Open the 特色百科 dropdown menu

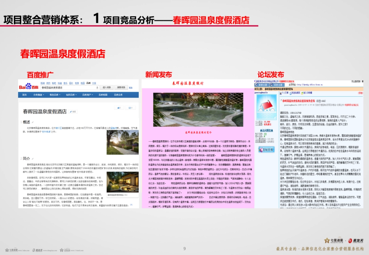pyautogui.click(x=55, y=95)
